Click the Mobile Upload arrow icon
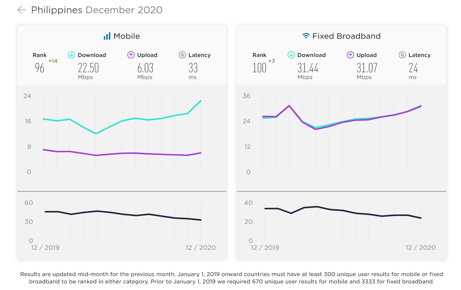 pyautogui.click(x=131, y=55)
